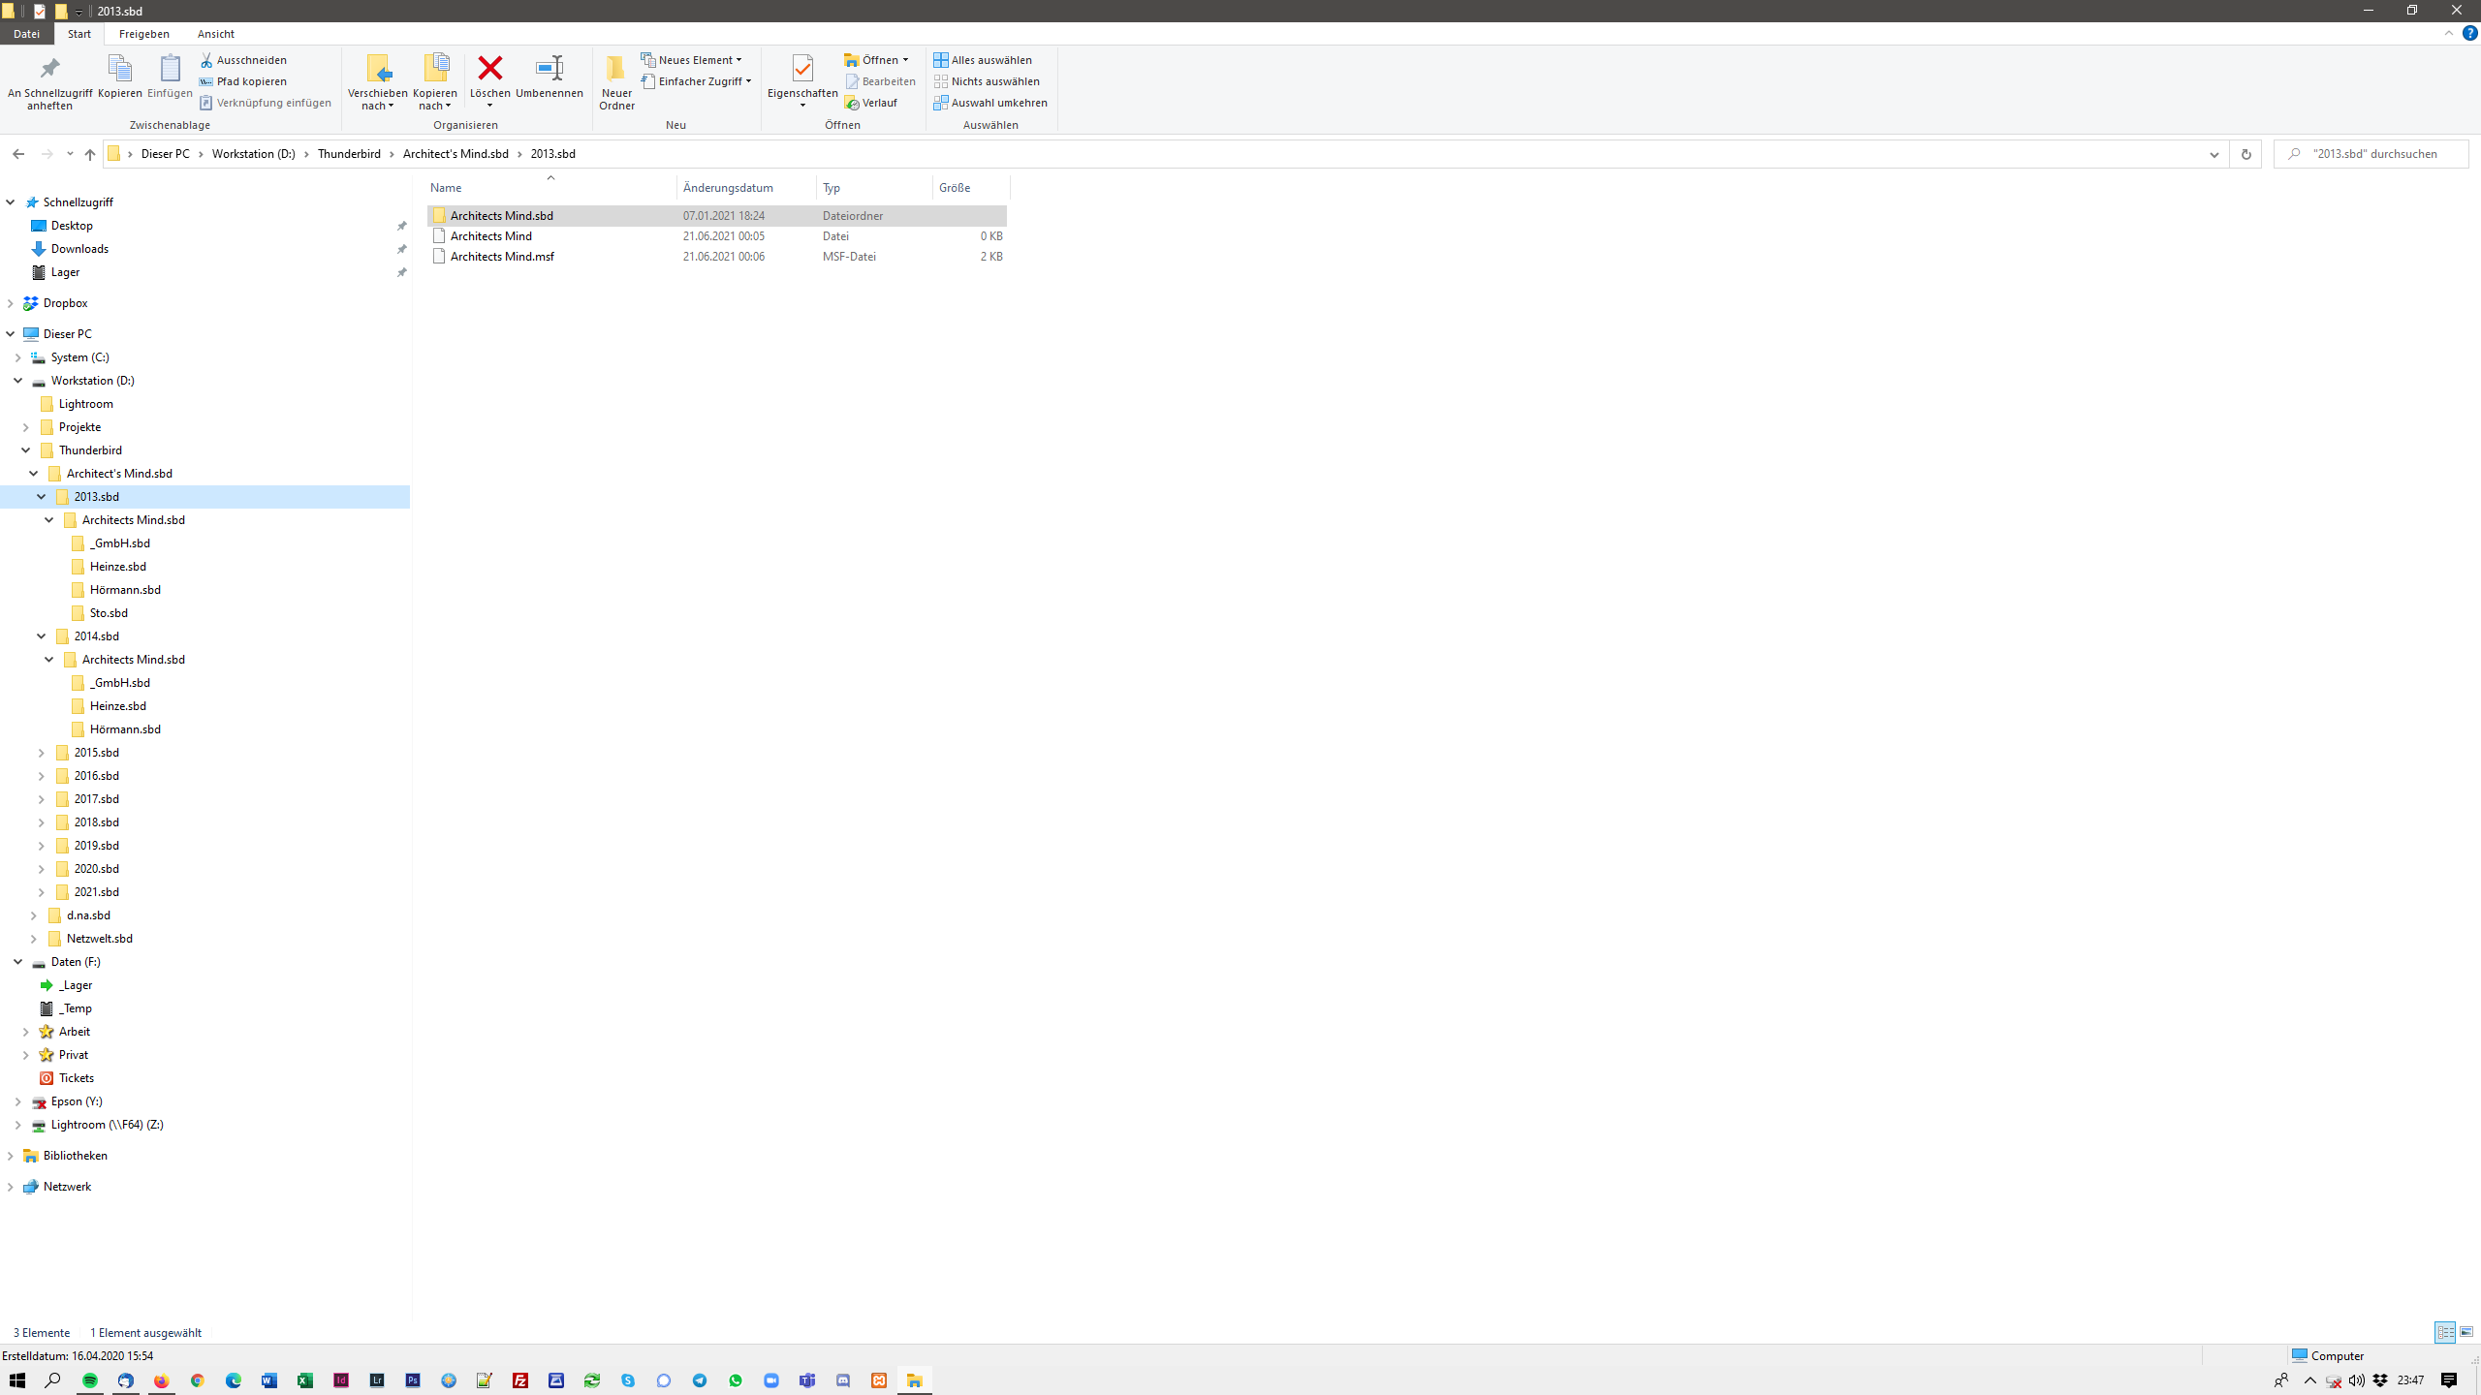Click the Umbenennen rename icon
2481x1395 pixels.
[x=549, y=69]
